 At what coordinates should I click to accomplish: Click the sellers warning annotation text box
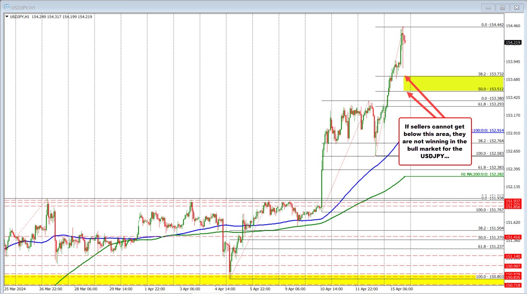point(434,141)
